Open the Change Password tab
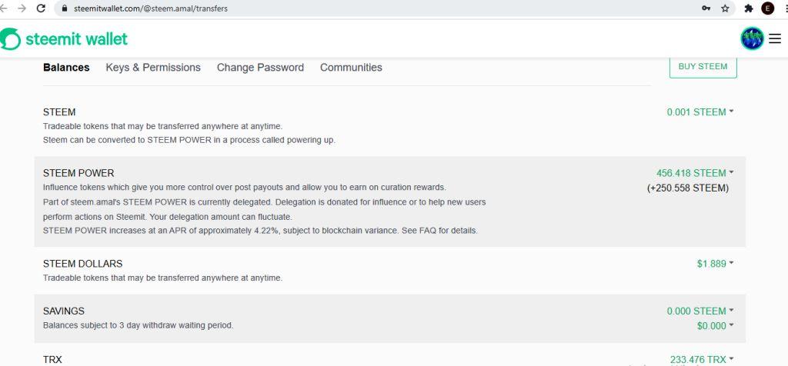 (x=260, y=68)
